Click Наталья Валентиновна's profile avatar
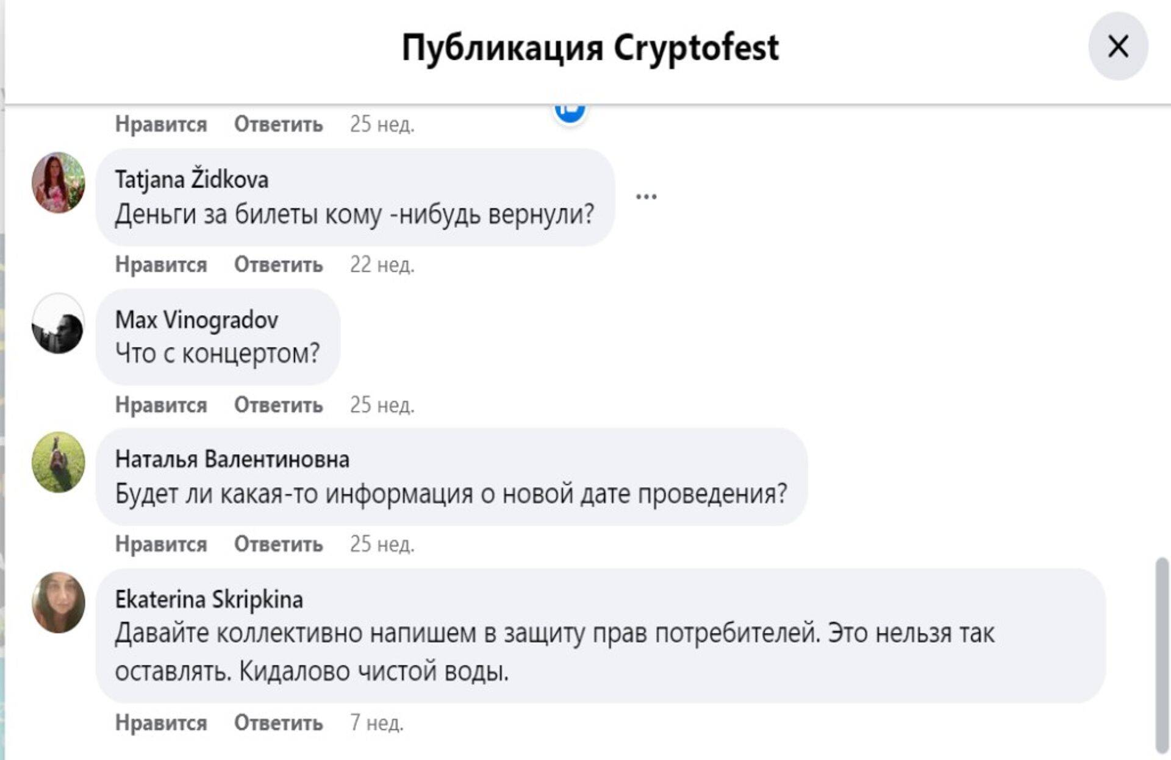Viewport: 1171px width, 760px height. click(58, 463)
